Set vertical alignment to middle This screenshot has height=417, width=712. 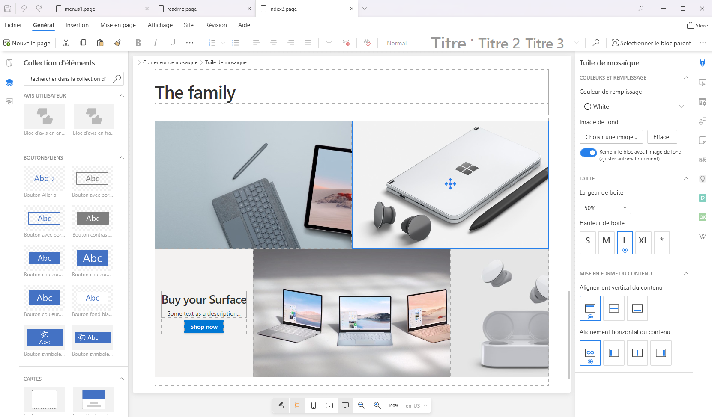pos(614,308)
